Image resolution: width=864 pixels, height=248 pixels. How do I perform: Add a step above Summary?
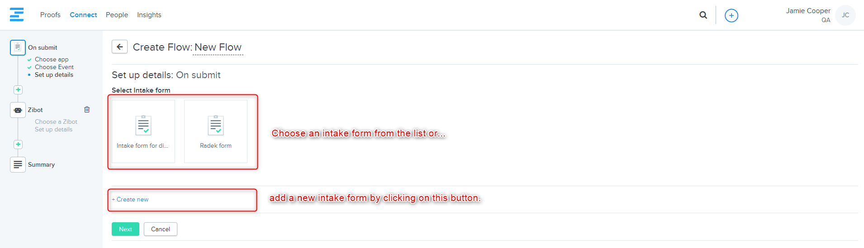(x=18, y=145)
